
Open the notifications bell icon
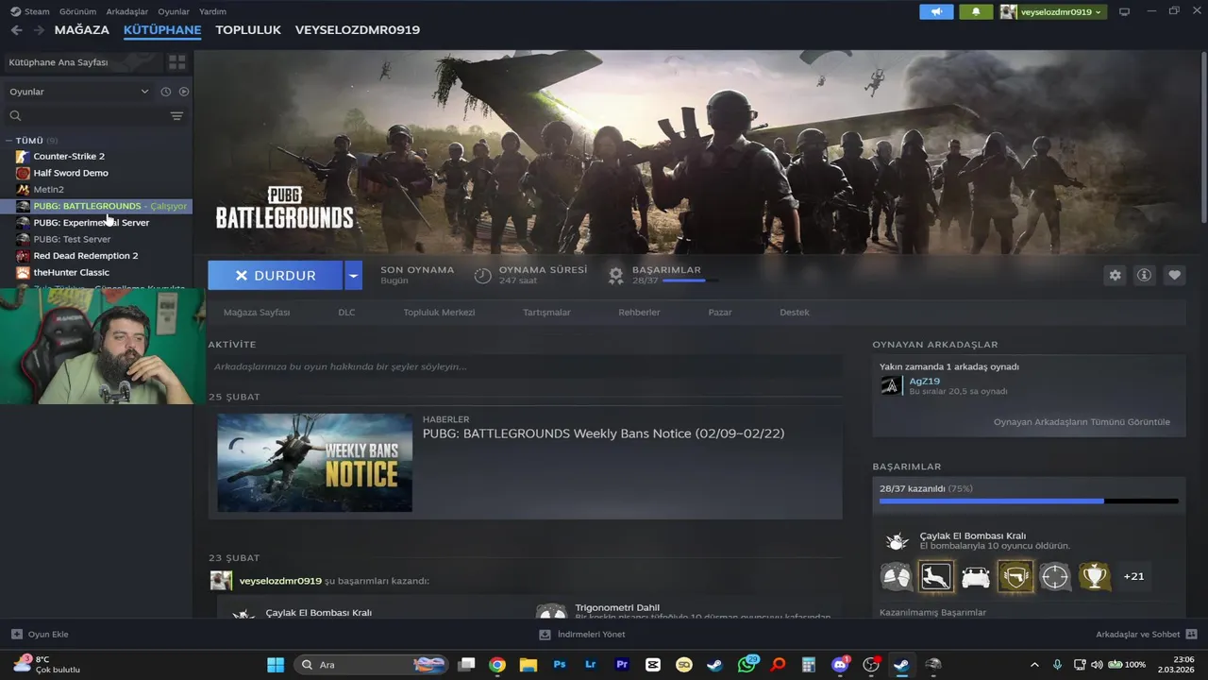[x=976, y=12]
